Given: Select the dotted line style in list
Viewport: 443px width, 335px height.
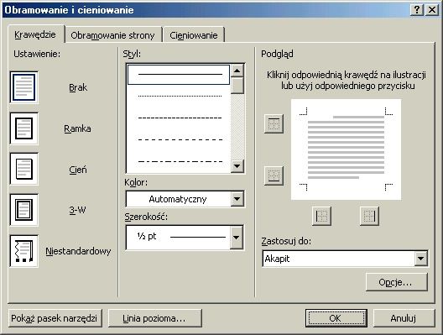Looking at the screenshot, I should pyautogui.click(x=180, y=96).
